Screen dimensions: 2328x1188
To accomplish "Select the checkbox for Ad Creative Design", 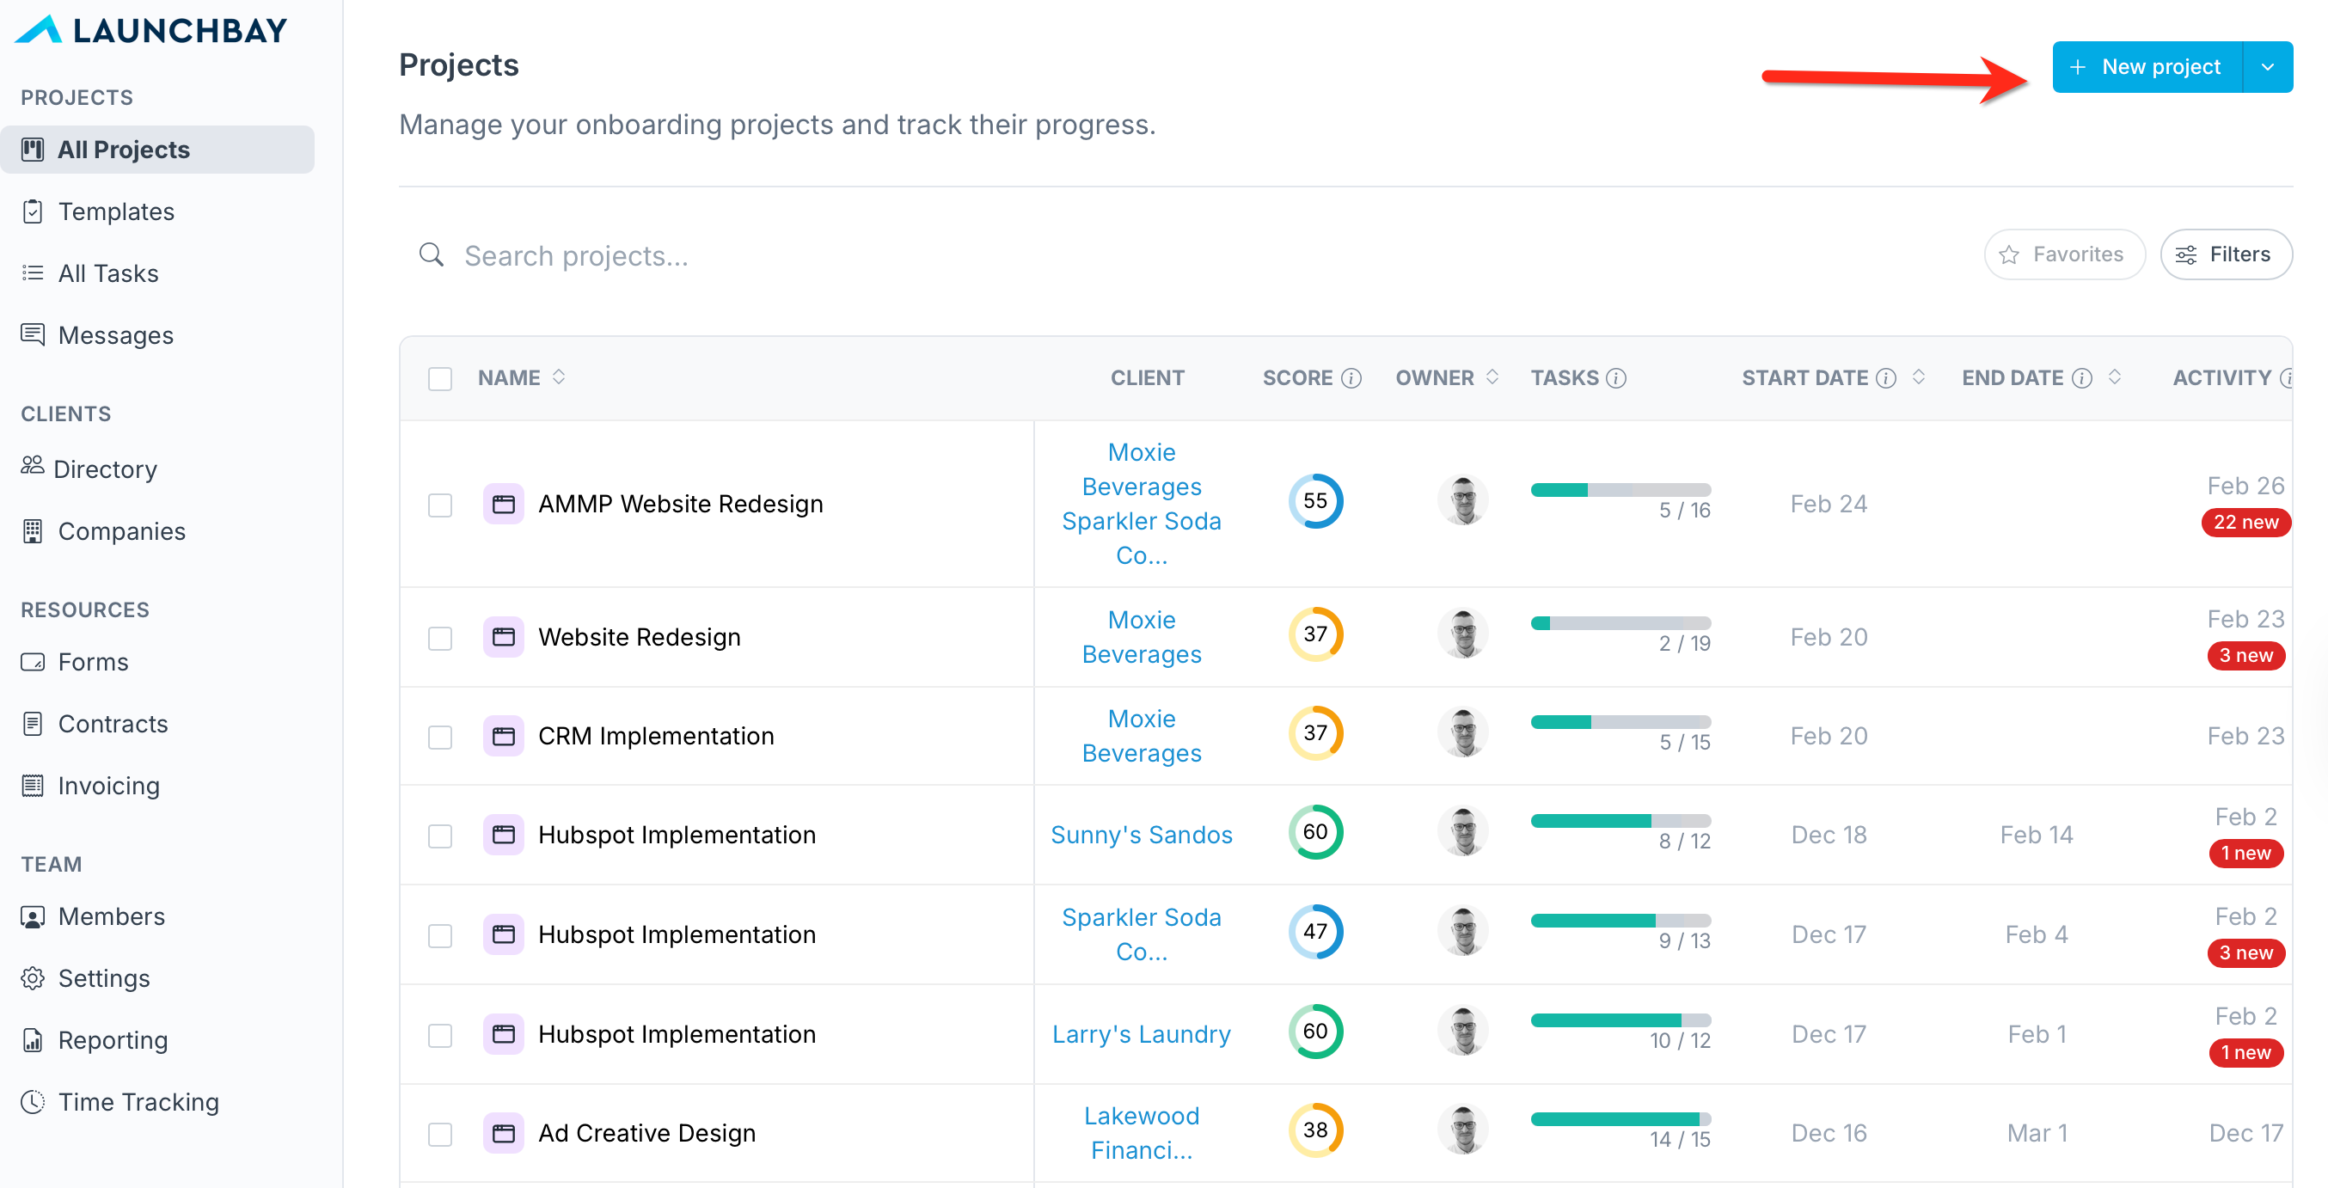I will [440, 1133].
